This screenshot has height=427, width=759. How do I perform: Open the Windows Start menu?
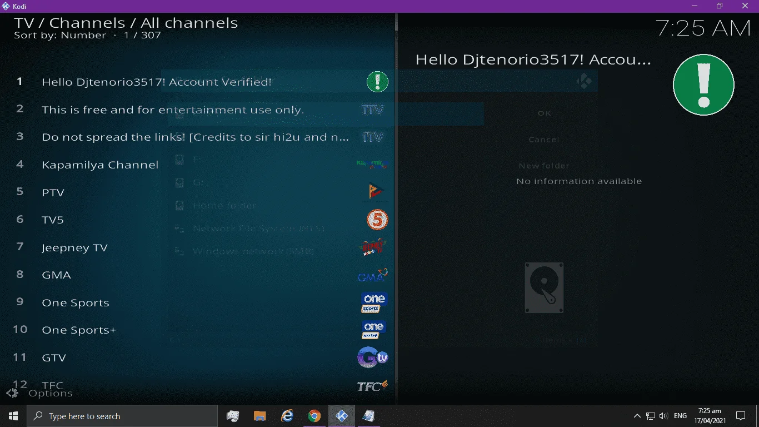click(x=13, y=416)
